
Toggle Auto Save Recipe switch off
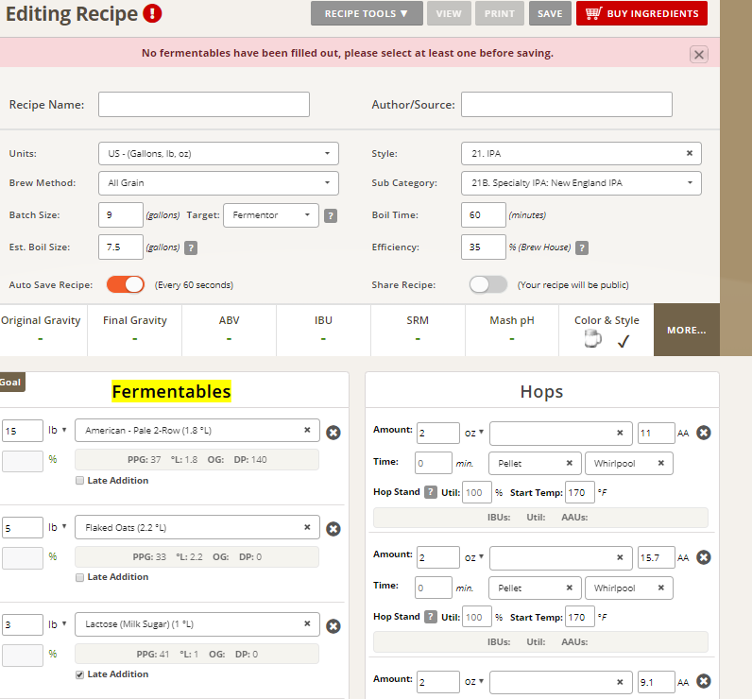(x=125, y=284)
